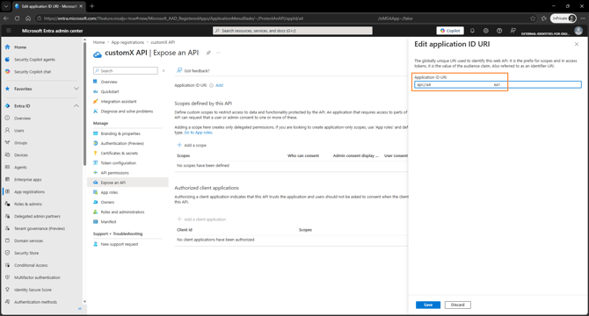Open the more options ellipsis beside the title
Image resolution: width=589 pixels, height=316 pixels.
(218, 53)
